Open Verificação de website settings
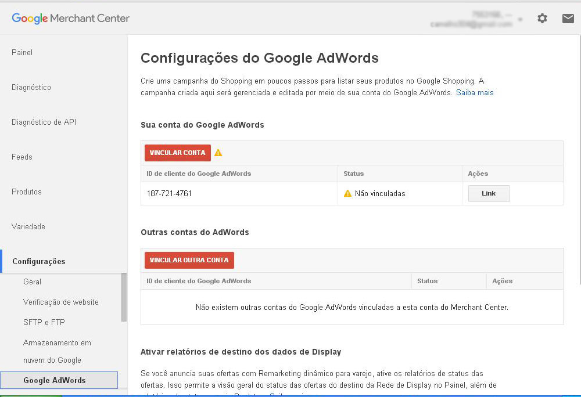 point(61,302)
